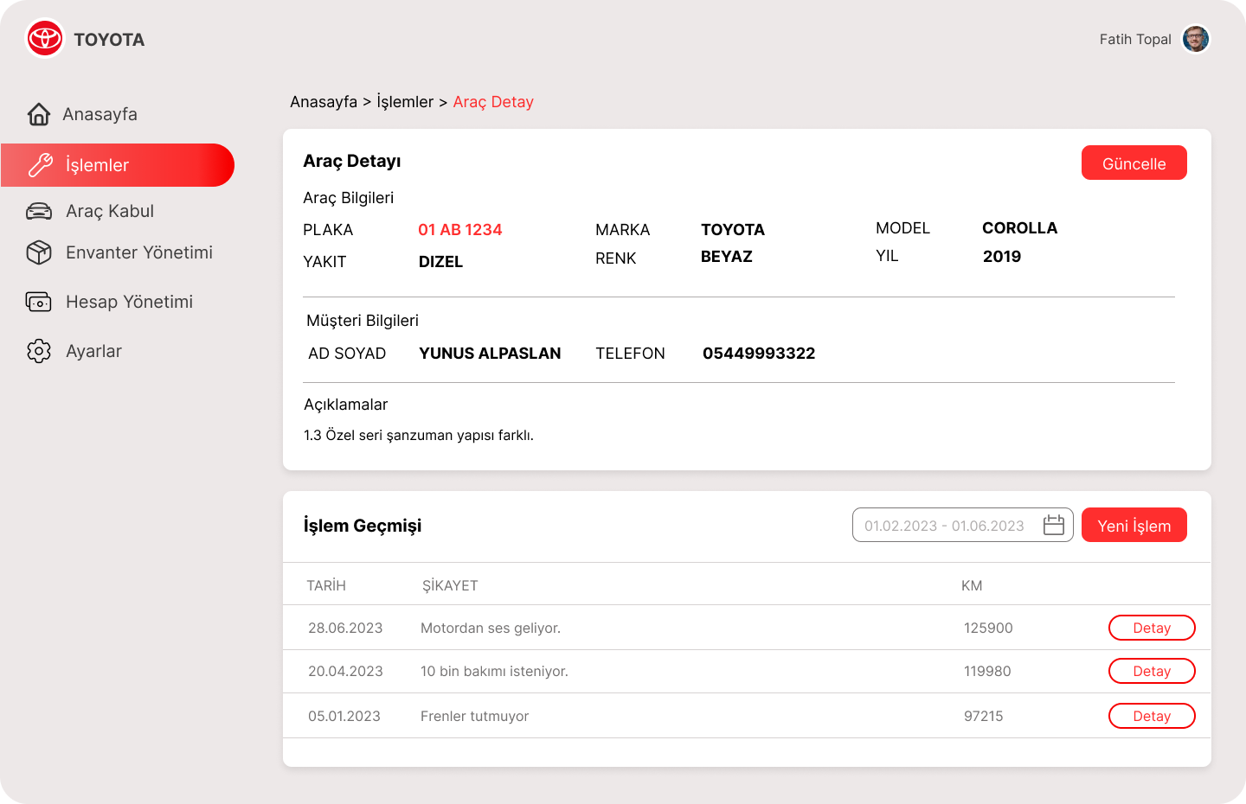Open Detay for 28.06.2023 entry
Screen dimensions: 1246x804
[x=1151, y=628]
